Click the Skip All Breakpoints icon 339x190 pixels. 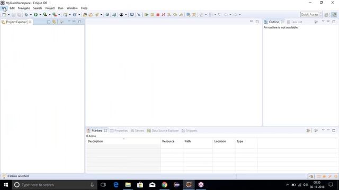pyautogui.click(x=139, y=15)
